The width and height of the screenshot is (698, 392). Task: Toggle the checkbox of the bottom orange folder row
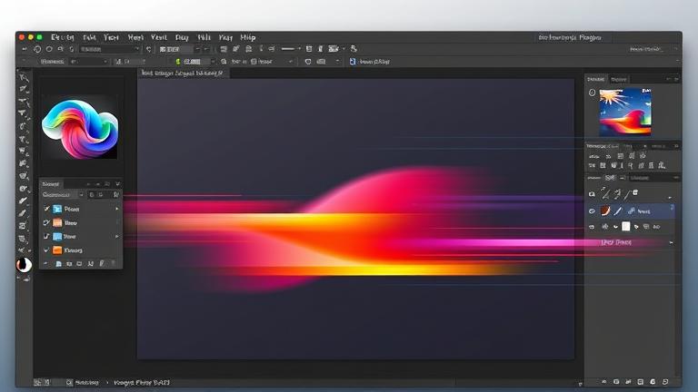(x=46, y=250)
